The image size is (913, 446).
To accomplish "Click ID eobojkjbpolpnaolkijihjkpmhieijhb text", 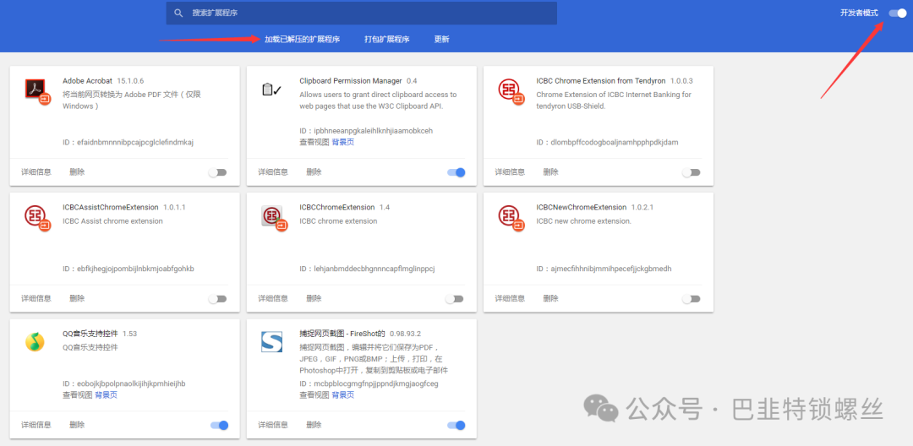I will 124,383.
